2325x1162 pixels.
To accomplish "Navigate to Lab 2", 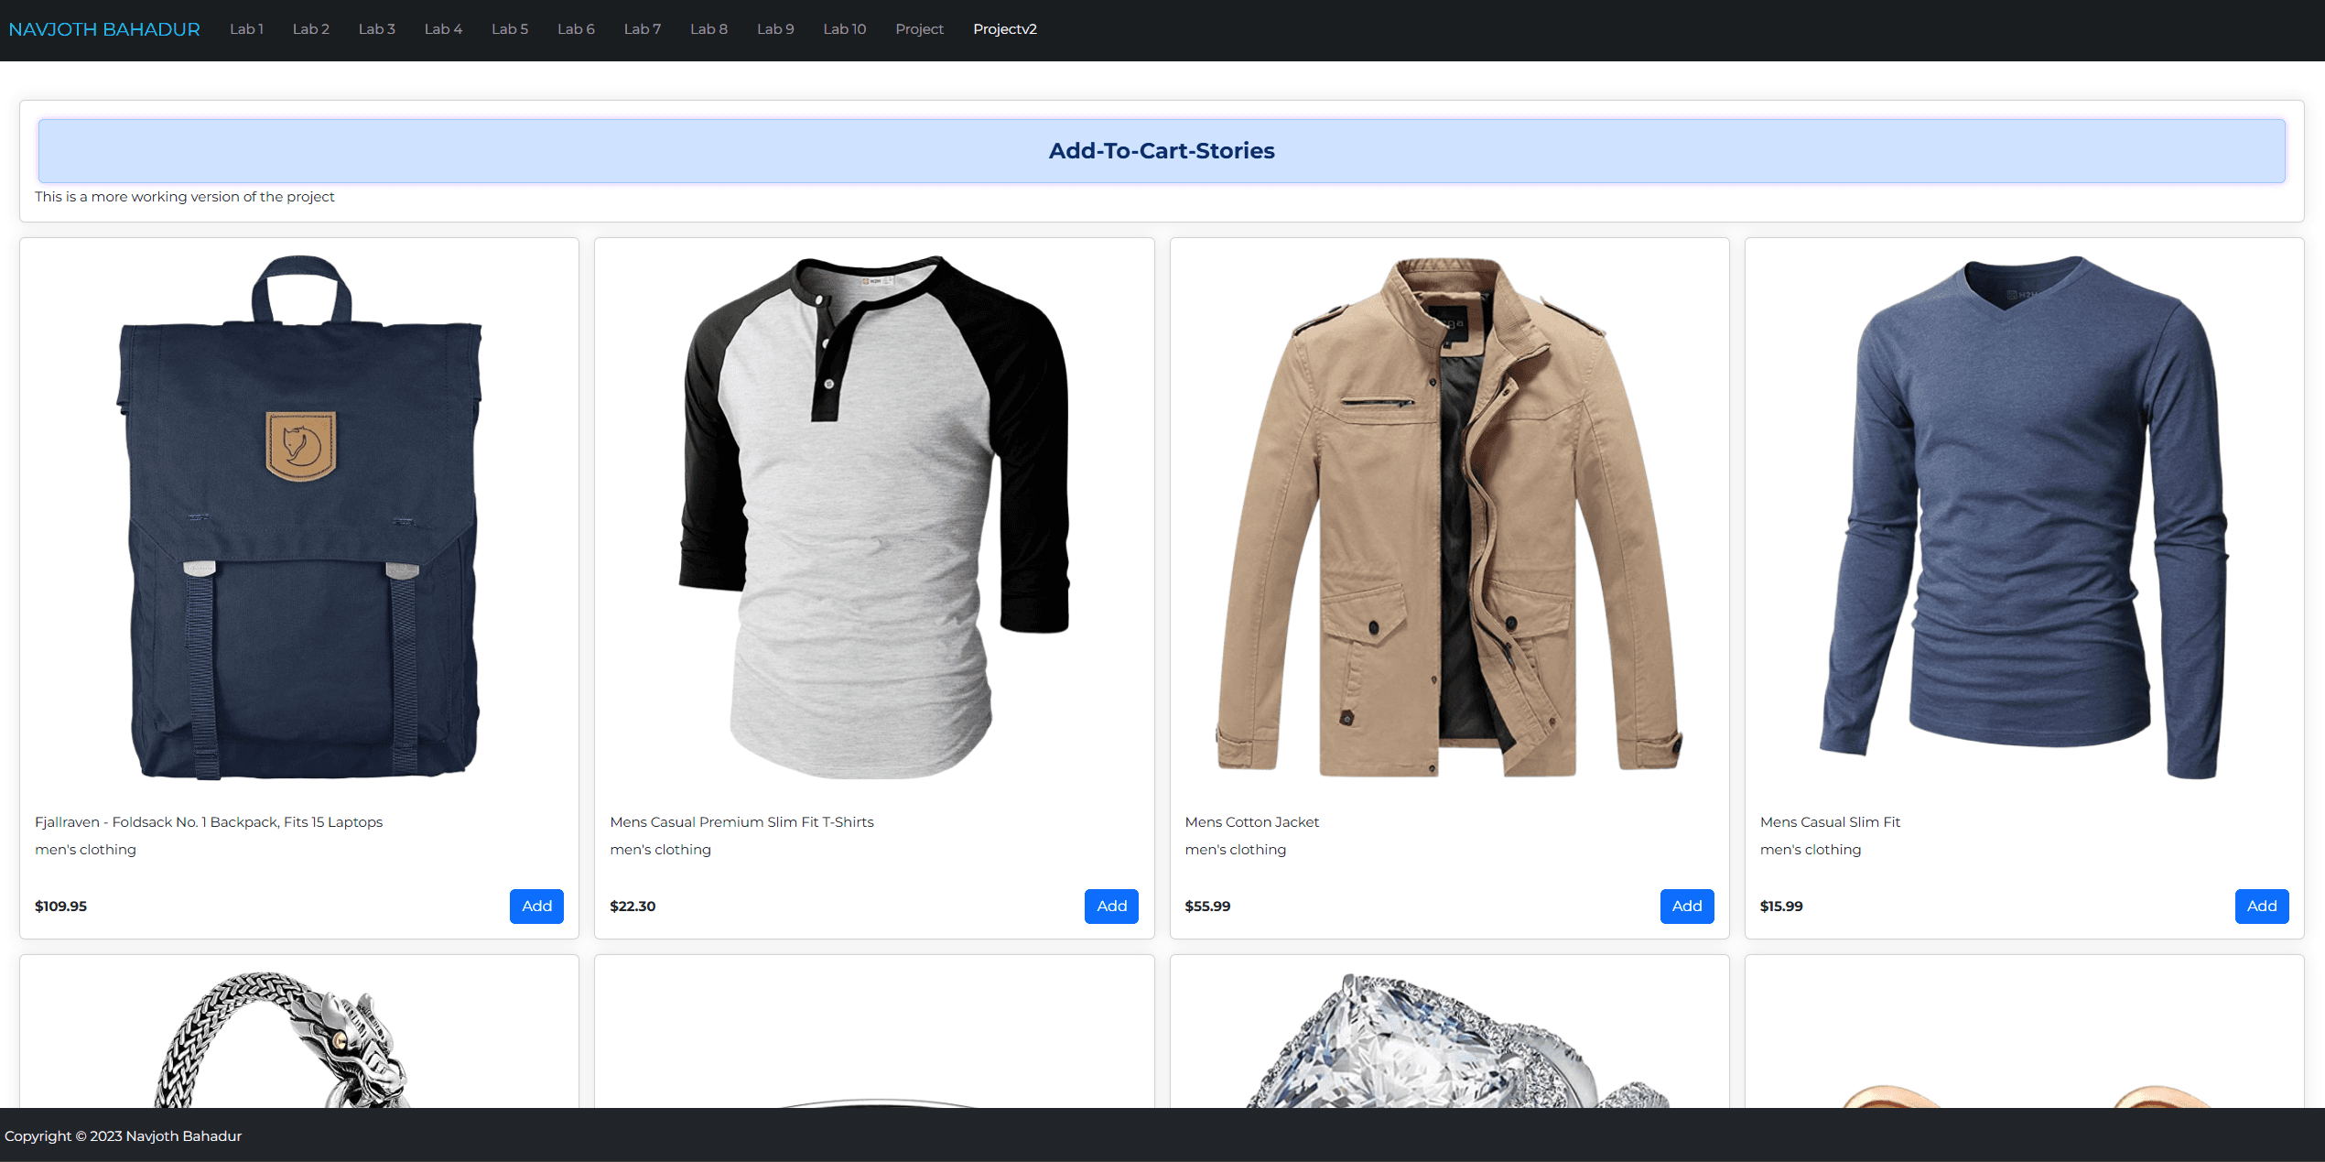I will 311,28.
